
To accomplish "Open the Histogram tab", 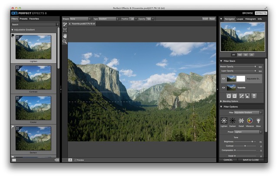I will click(250, 19).
